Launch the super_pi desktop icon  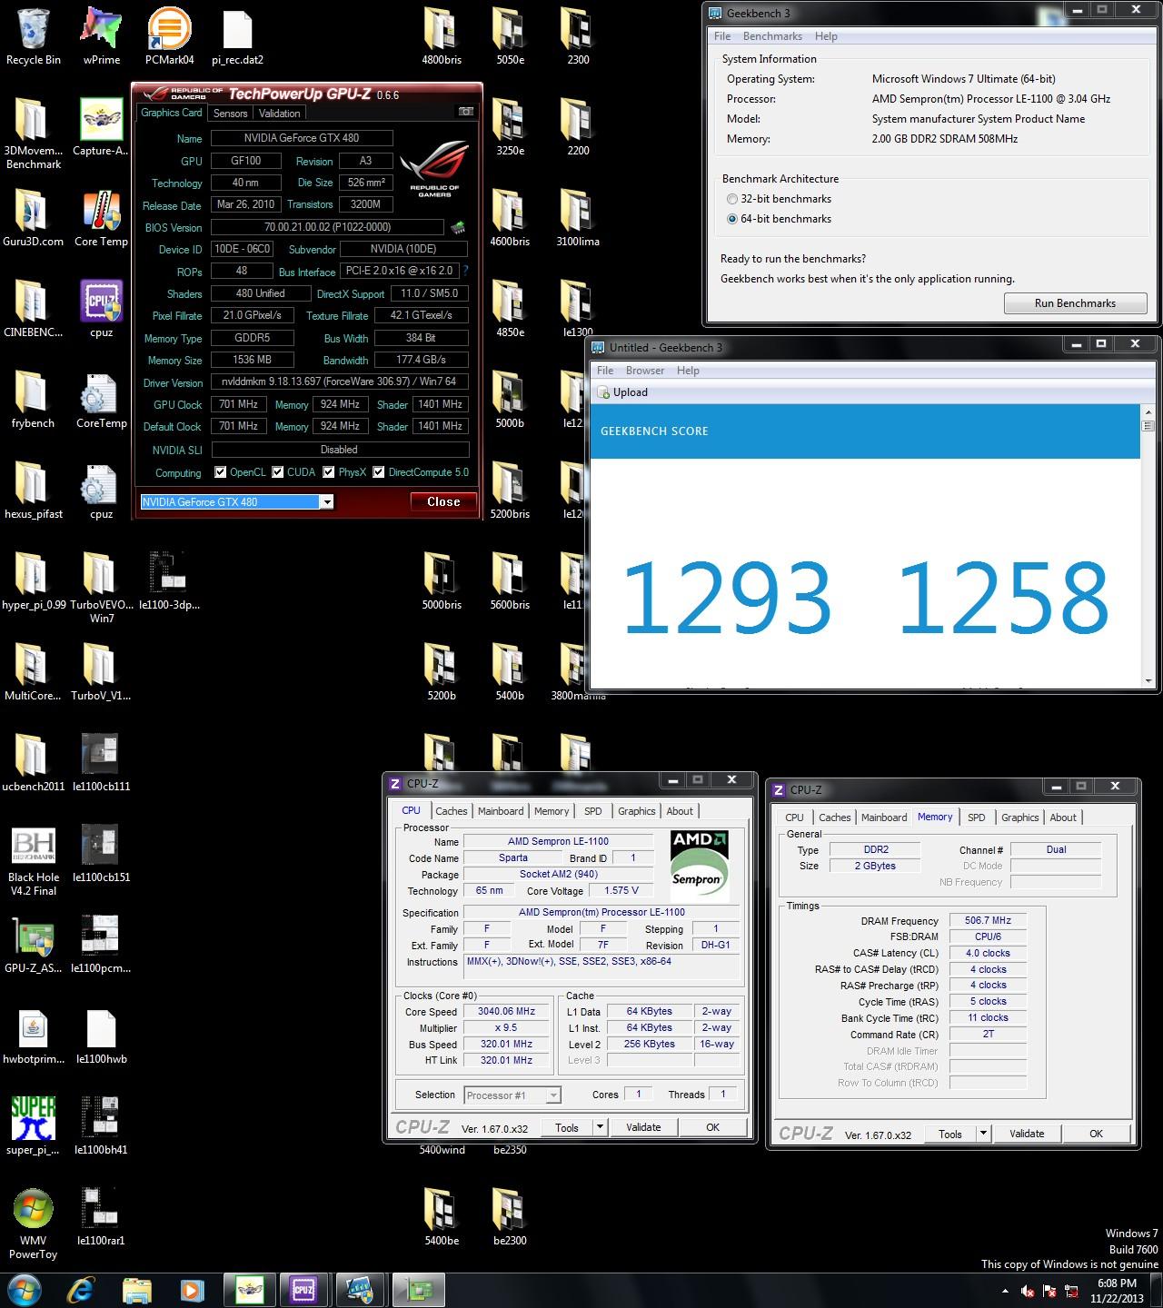[x=33, y=1119]
